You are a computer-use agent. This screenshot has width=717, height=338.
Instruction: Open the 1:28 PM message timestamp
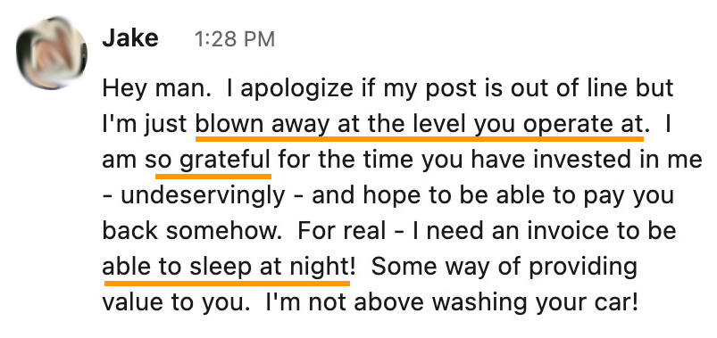[235, 40]
